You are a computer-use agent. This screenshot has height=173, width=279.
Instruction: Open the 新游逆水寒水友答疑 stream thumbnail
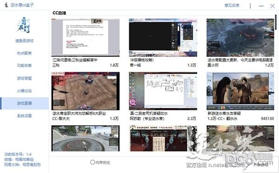click(240, 91)
